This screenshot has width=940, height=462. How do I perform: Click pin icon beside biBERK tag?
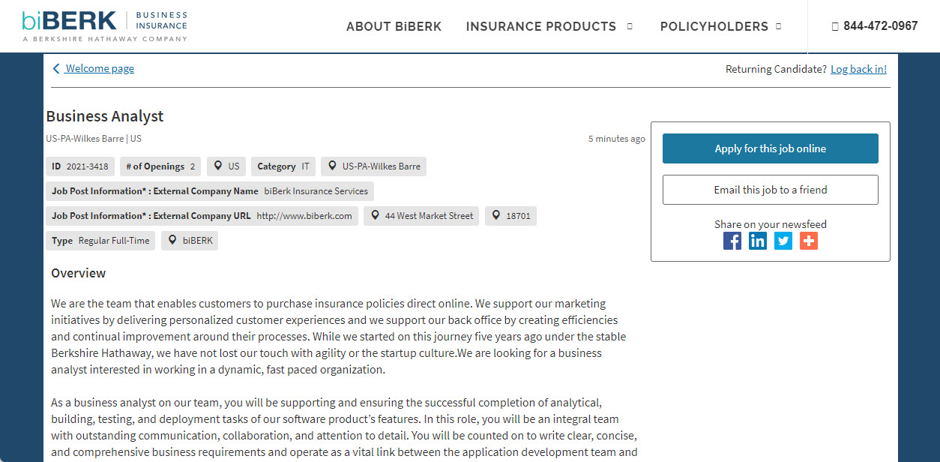(172, 241)
